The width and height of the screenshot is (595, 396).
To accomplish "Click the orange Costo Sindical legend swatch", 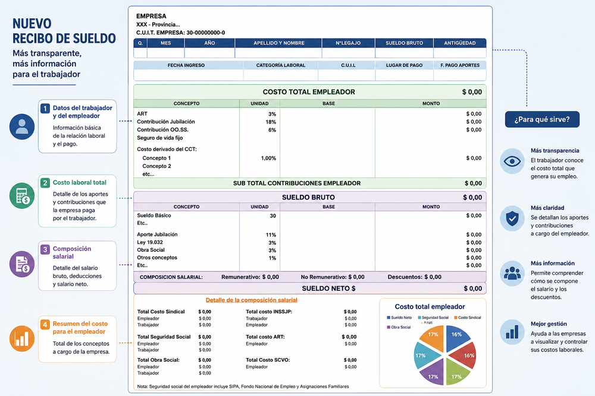I will pyautogui.click(x=456, y=318).
